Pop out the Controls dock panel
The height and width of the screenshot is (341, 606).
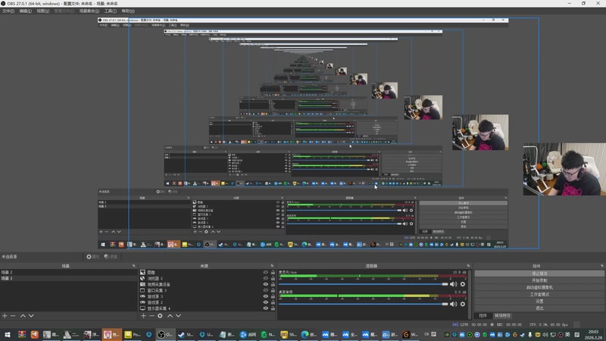pyautogui.click(x=602, y=266)
